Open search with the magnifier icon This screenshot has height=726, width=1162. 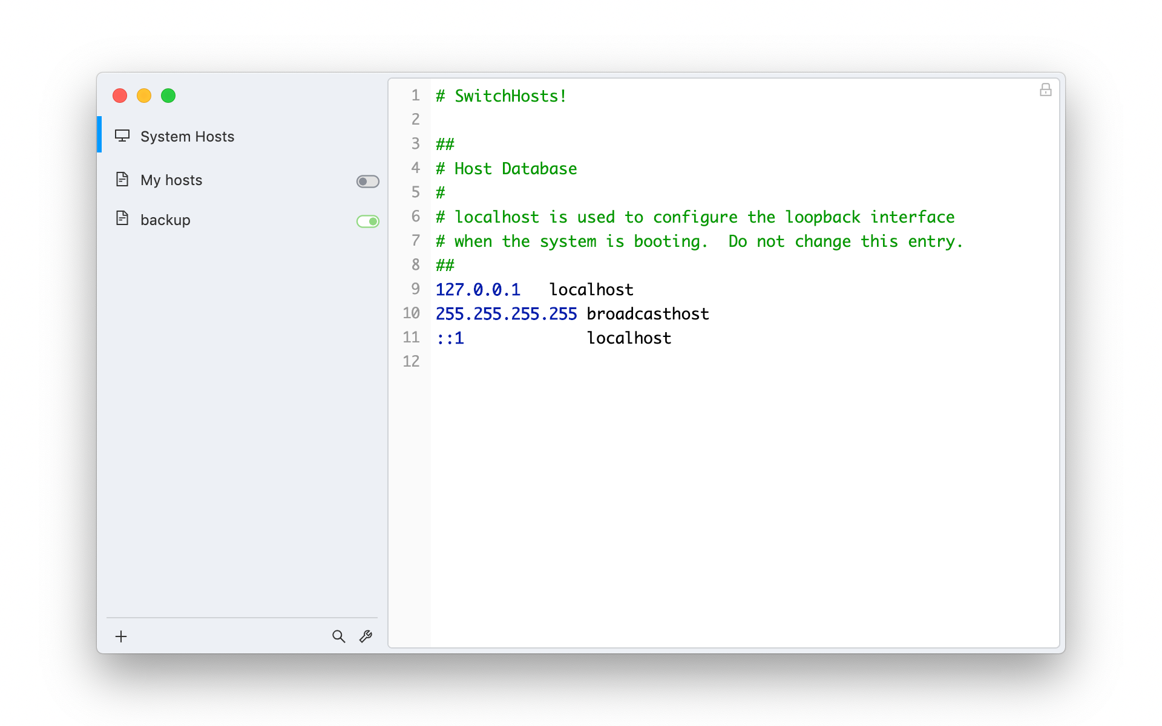pos(338,636)
